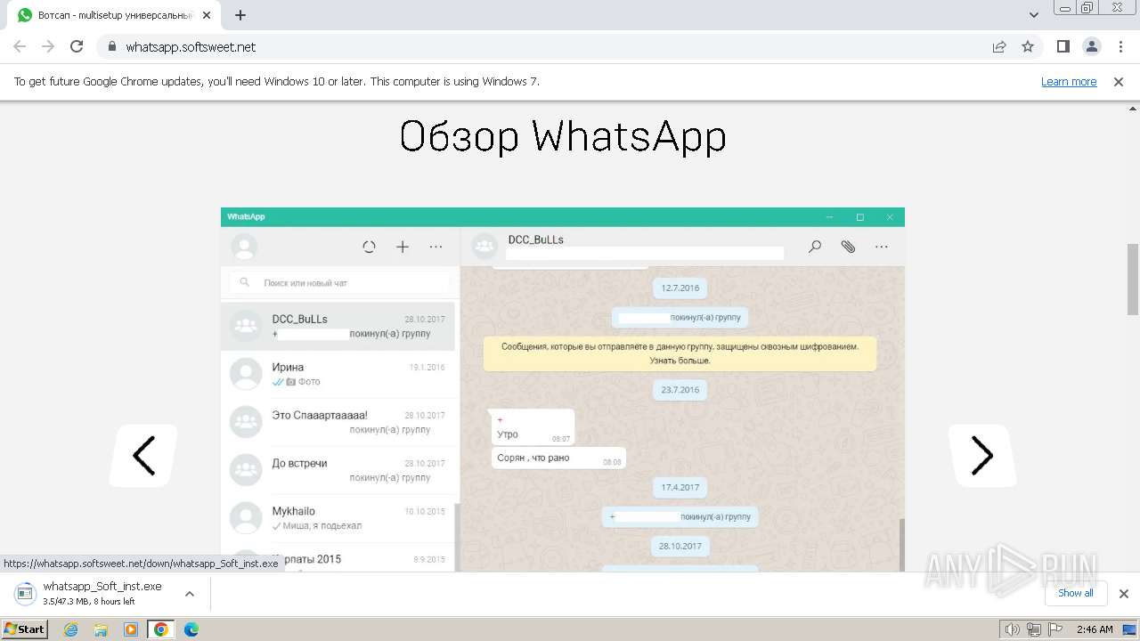1140x641 pixels.
Task: Click the Сорян, что рано message
Action: 558,458
